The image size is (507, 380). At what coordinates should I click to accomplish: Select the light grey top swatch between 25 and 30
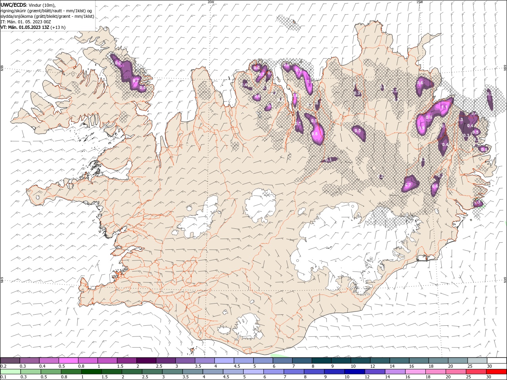click(x=477, y=360)
